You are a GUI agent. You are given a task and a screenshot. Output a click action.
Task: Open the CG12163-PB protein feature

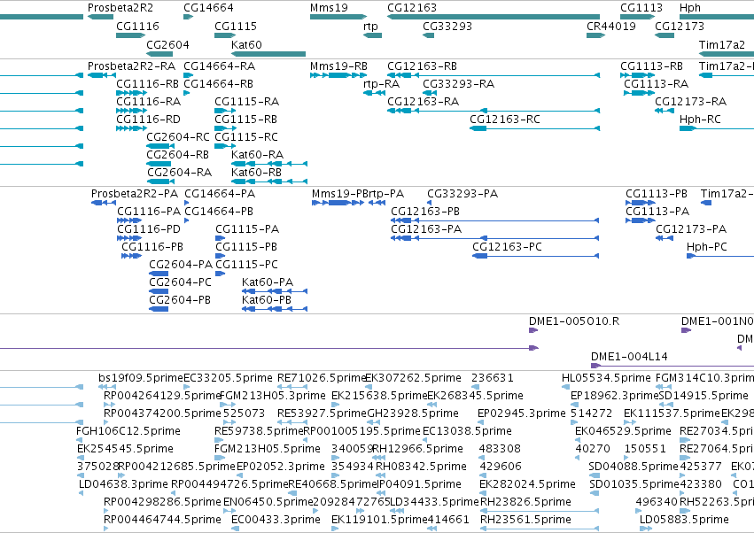[x=494, y=220]
